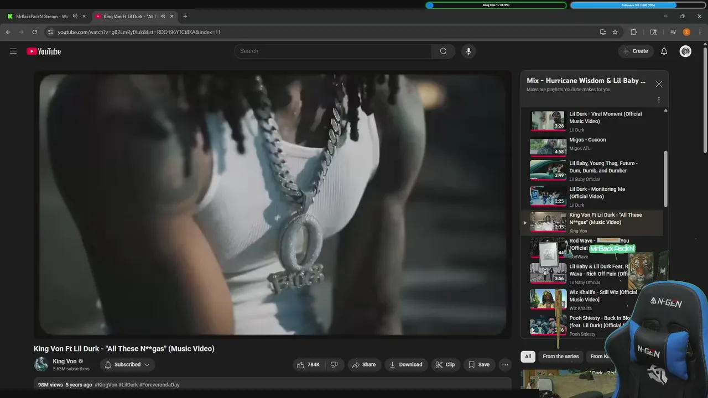The width and height of the screenshot is (708, 398).
Task: Click the page vertical scrollbar
Action: pos(704,99)
